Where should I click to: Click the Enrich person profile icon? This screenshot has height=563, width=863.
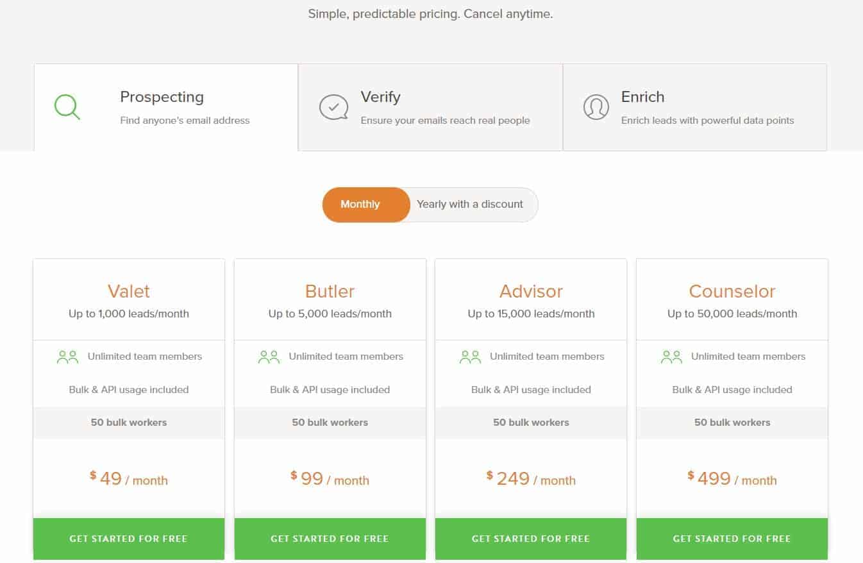coord(596,107)
